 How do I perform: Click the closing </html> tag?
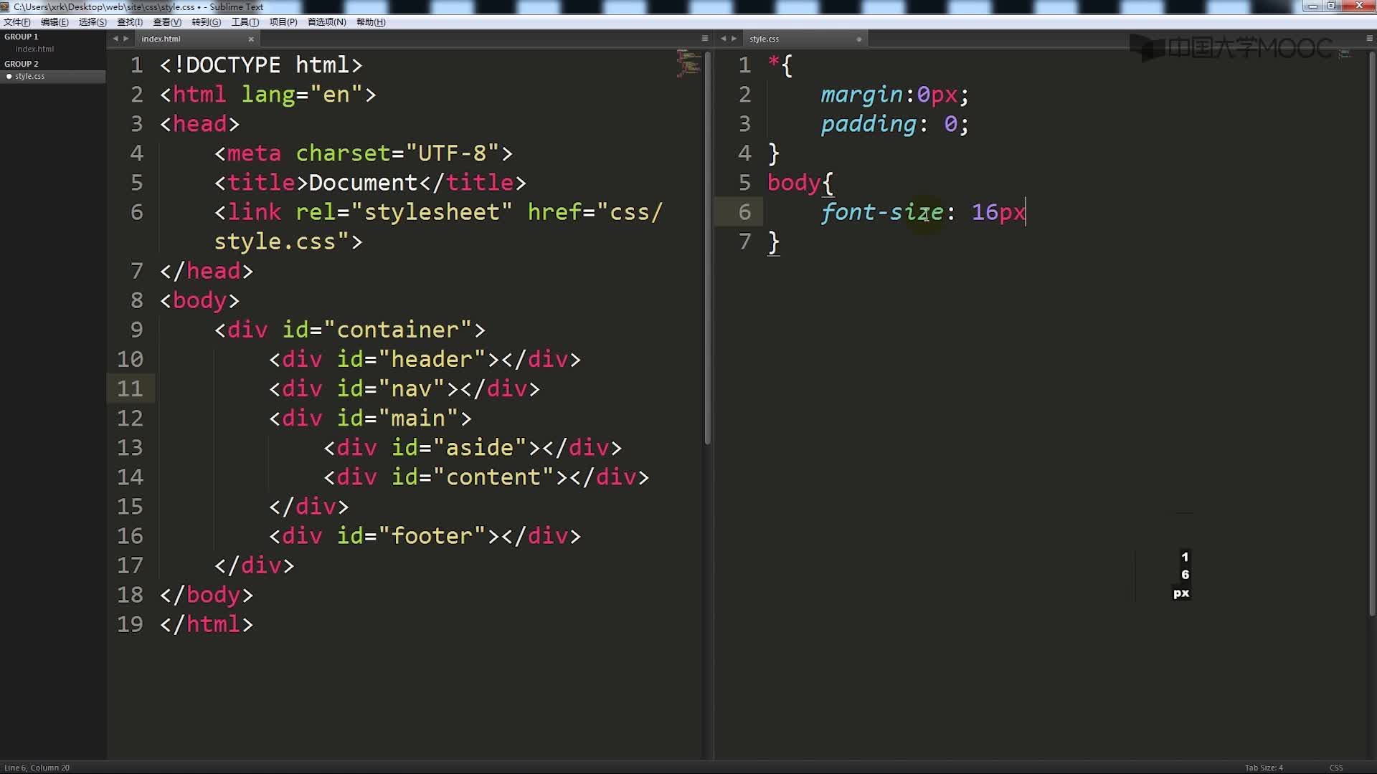click(x=207, y=623)
